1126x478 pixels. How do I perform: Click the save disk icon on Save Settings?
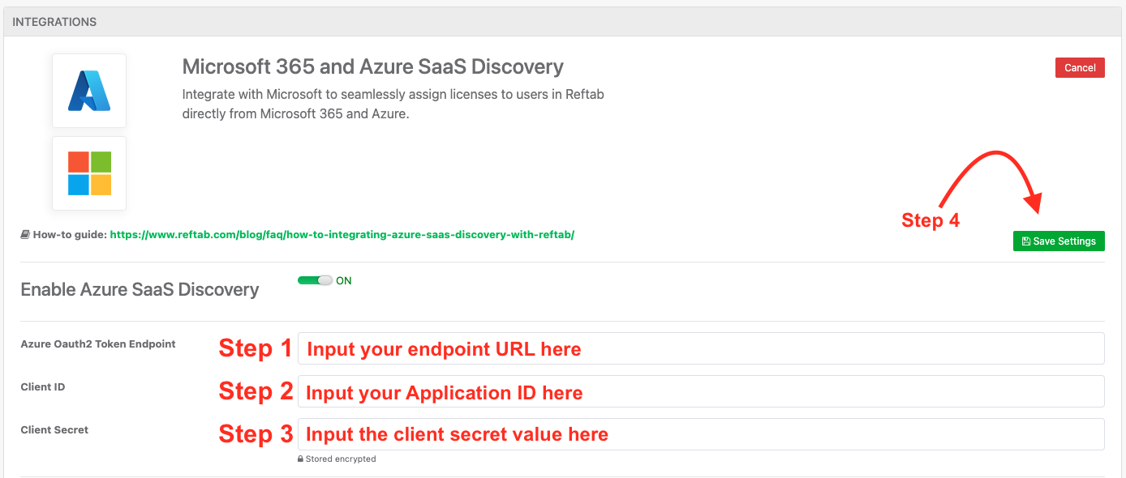(1025, 241)
